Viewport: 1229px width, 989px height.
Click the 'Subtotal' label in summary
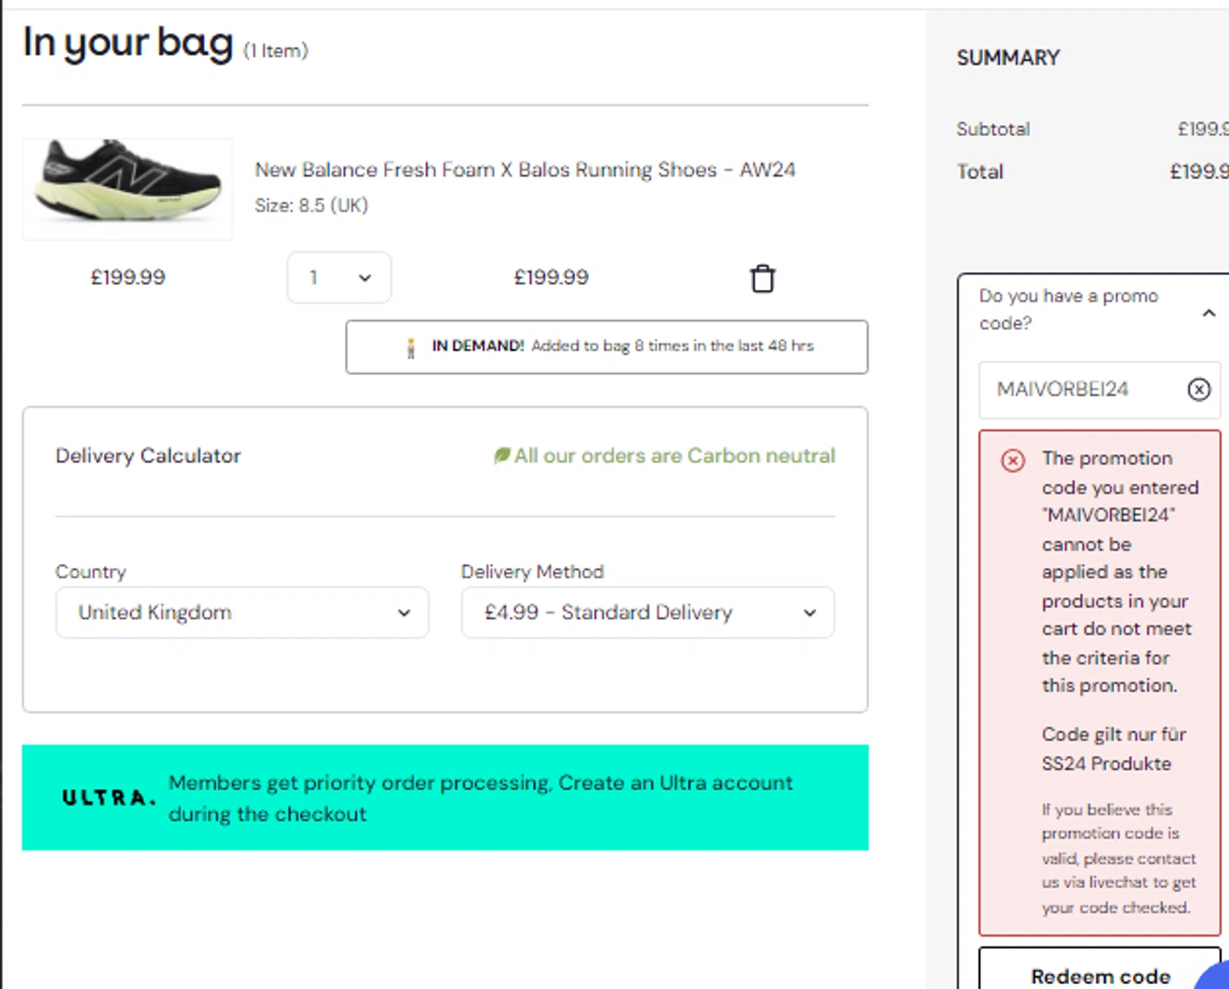(993, 129)
